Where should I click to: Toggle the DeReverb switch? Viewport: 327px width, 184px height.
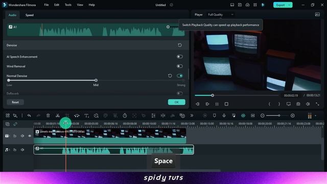click(x=179, y=93)
